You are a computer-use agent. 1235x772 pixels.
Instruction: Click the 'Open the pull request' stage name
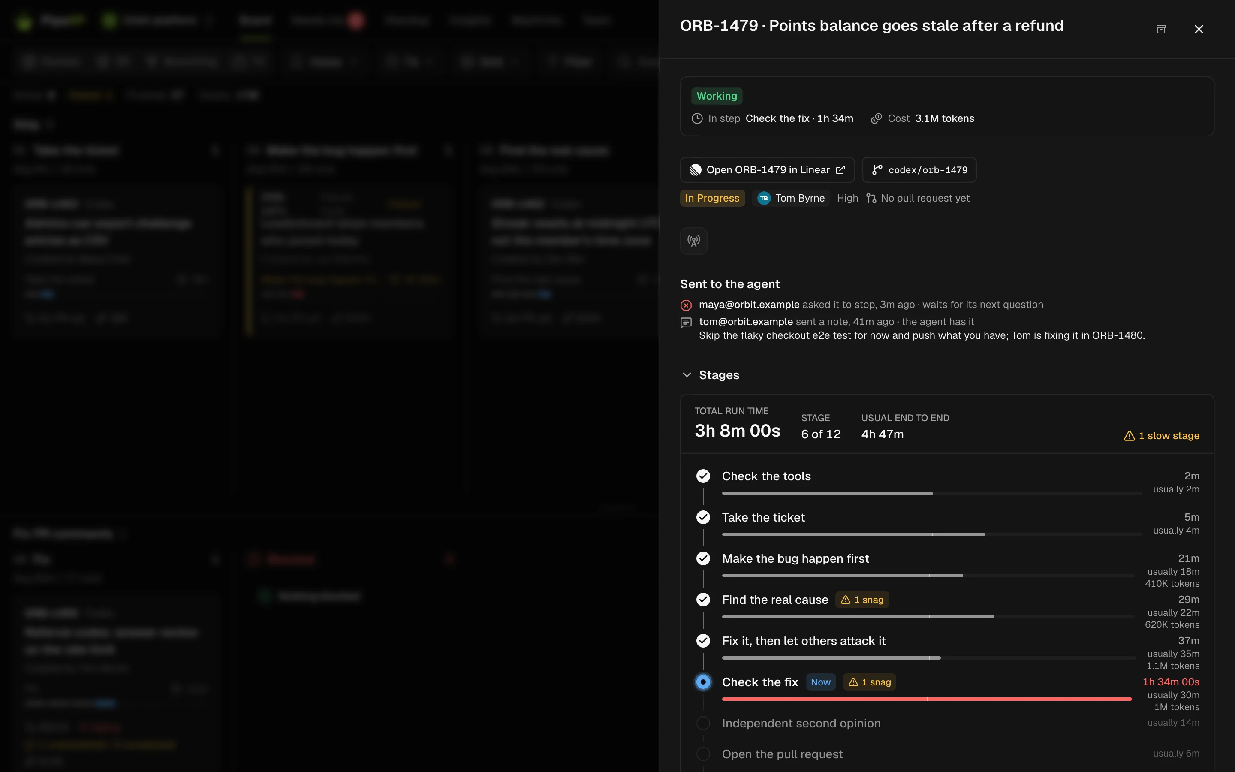(x=782, y=754)
